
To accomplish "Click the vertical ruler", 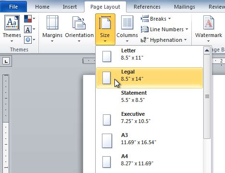I will [x=6, y=124].
